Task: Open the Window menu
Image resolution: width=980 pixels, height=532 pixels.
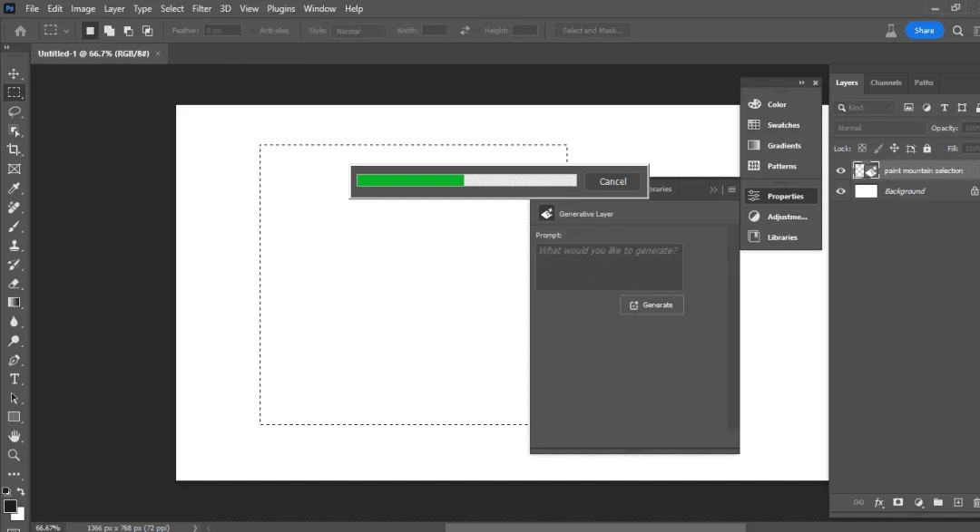Action: click(319, 9)
